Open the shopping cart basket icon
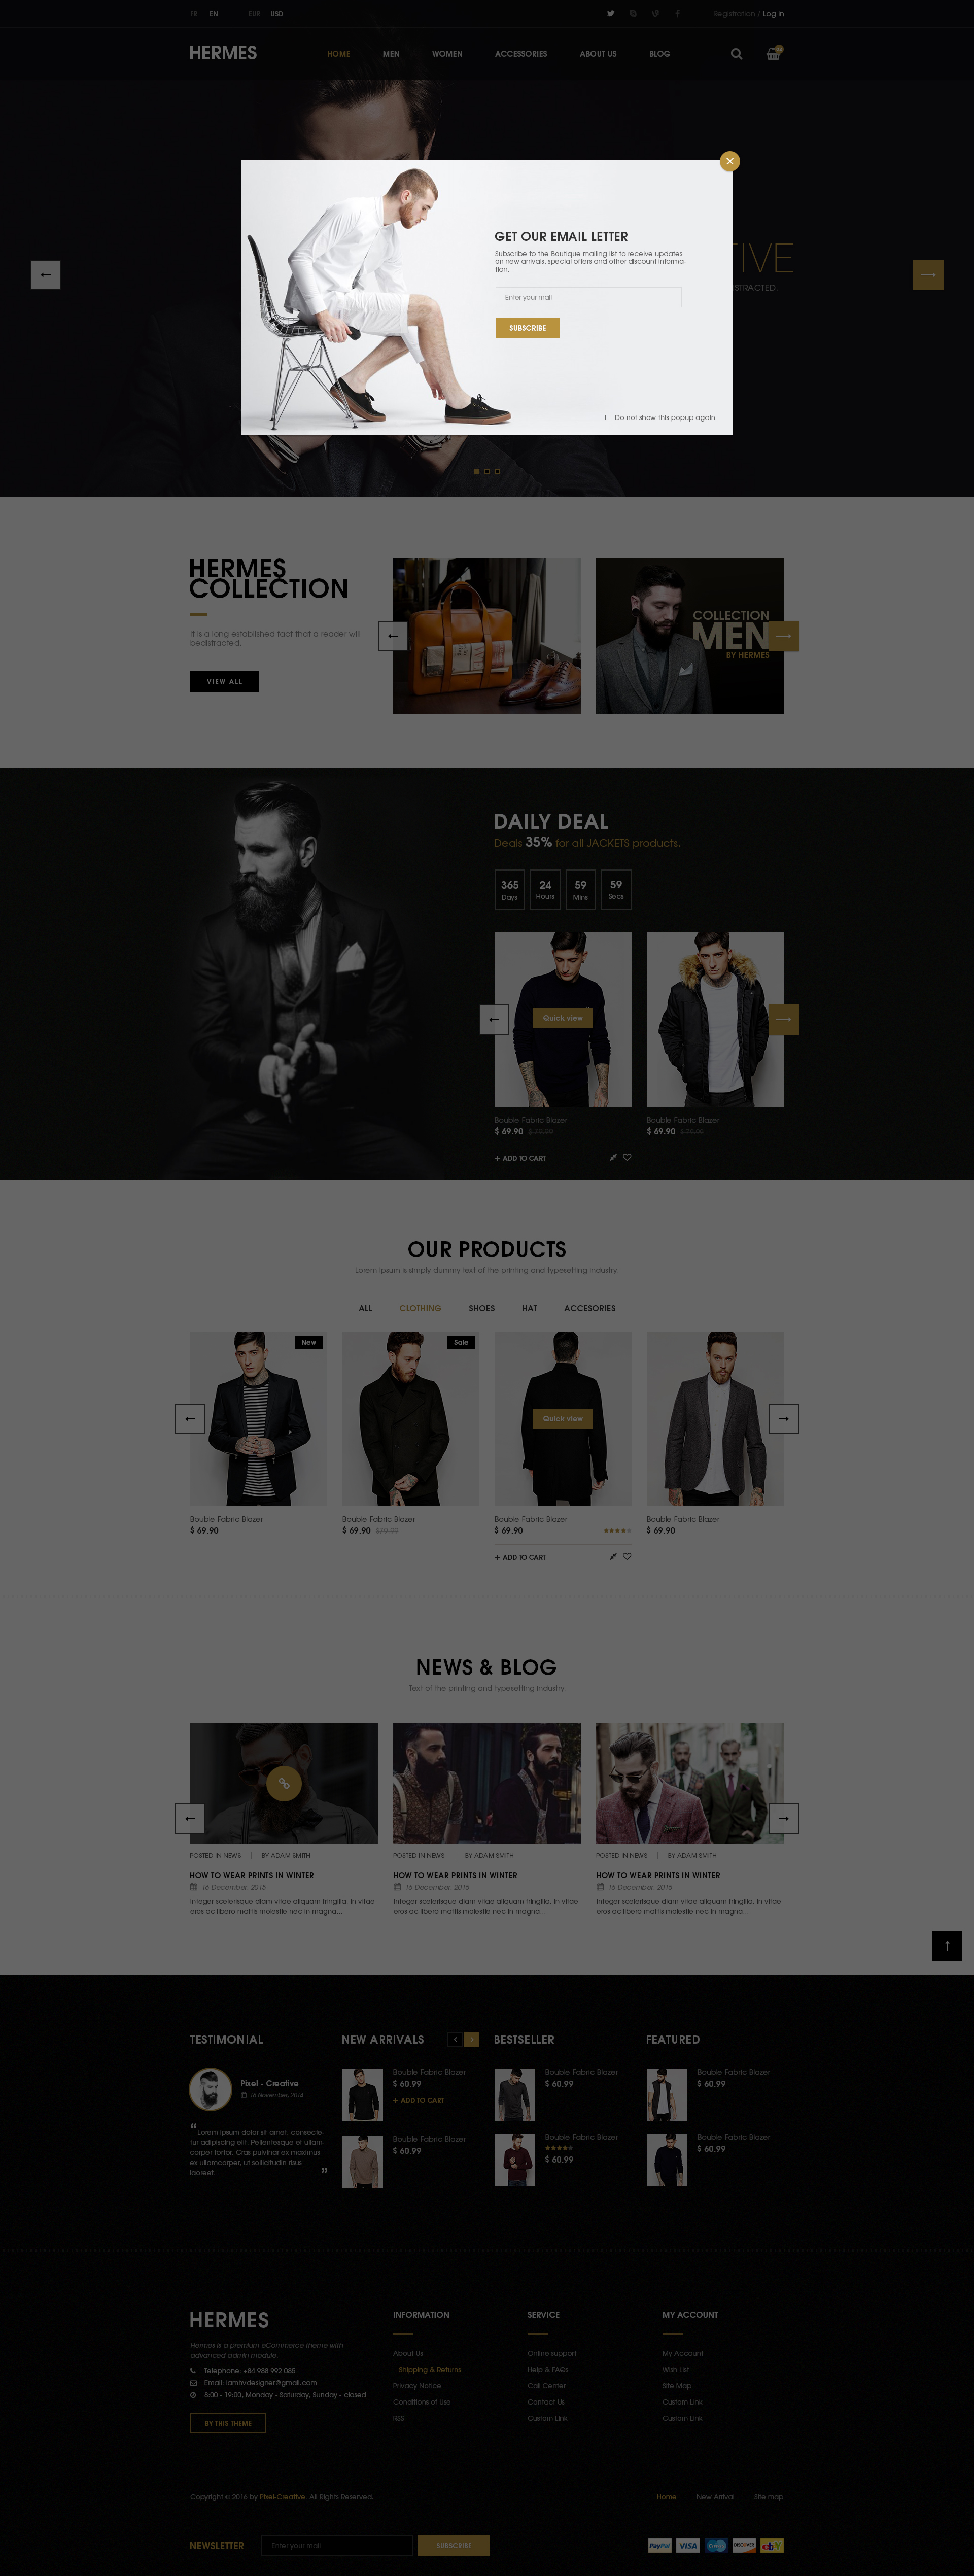This screenshot has height=2576, width=974. point(773,53)
